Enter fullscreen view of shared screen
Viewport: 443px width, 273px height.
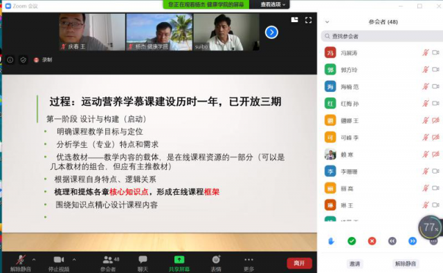[x=308, y=20]
